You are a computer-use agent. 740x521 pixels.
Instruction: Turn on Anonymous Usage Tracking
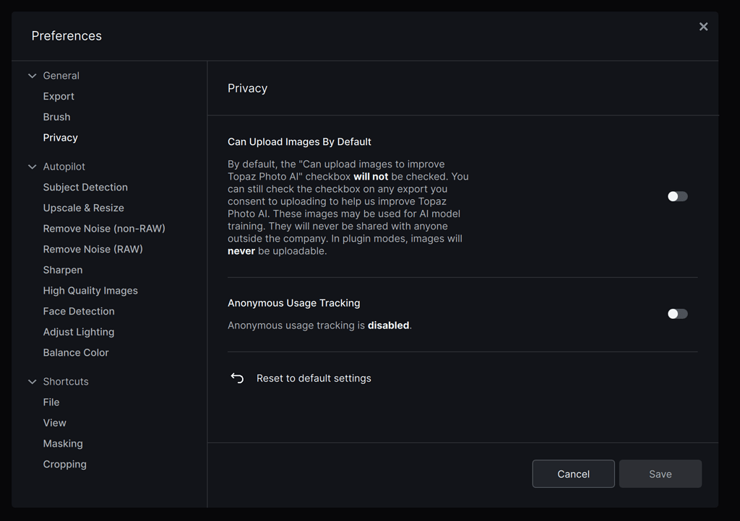pos(677,313)
